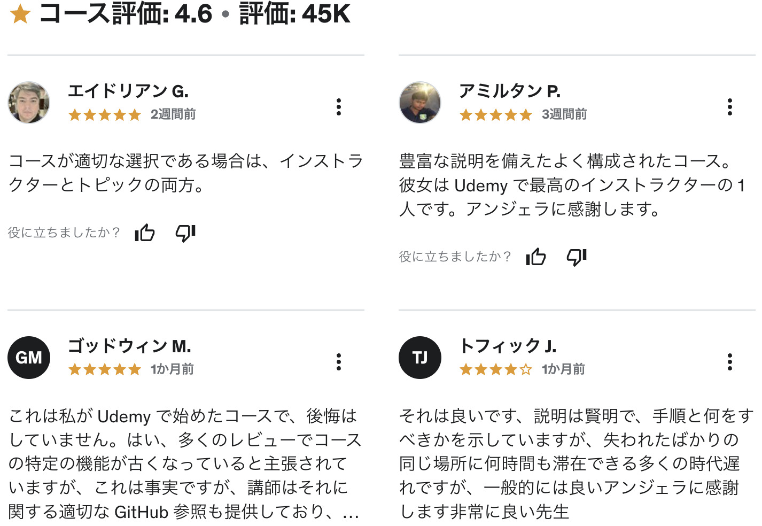Click the star icon next to コース評価

pyautogui.click(x=19, y=14)
